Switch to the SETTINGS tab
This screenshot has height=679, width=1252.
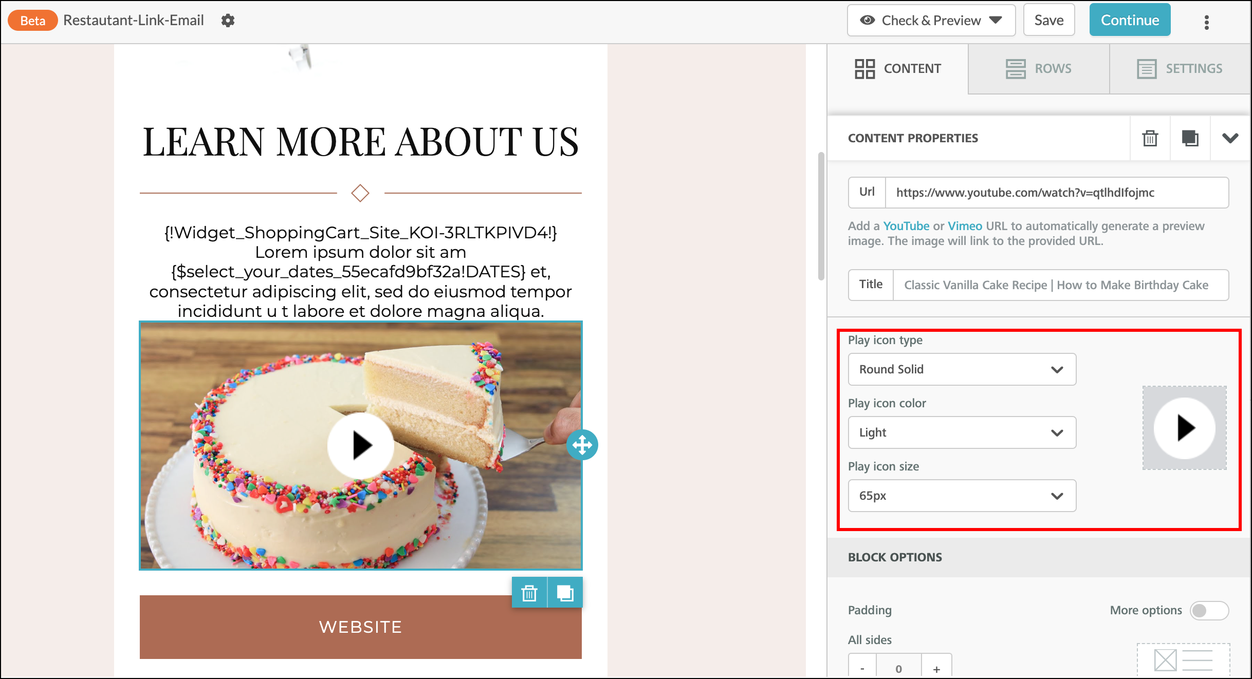click(x=1180, y=69)
